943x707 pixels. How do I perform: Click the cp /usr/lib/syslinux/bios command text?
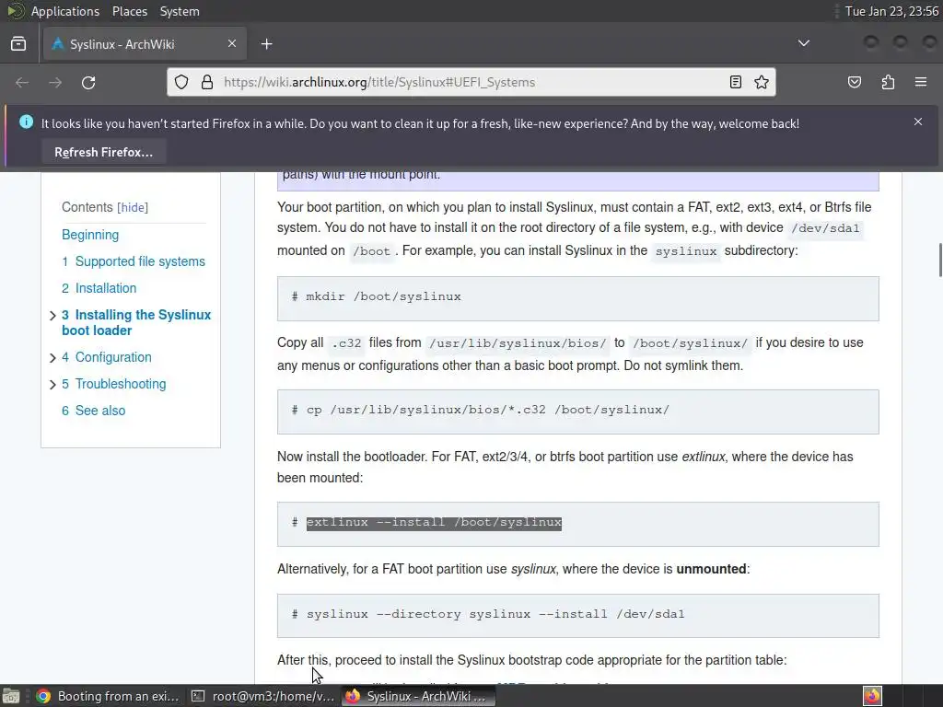(x=487, y=410)
